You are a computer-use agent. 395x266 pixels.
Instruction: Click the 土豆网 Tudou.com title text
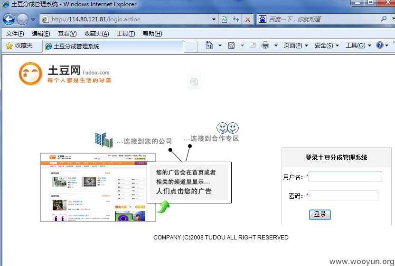[79, 71]
